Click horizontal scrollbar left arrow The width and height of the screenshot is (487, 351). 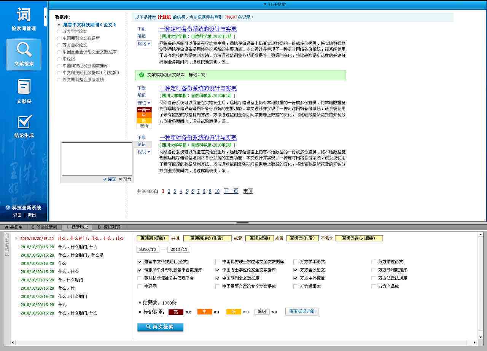pos(13,343)
